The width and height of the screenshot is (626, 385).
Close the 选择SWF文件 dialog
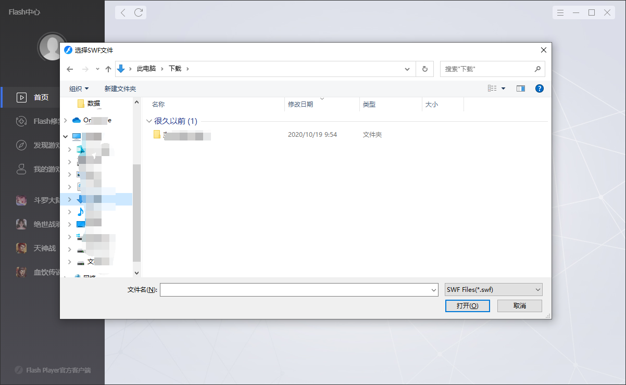(x=544, y=50)
